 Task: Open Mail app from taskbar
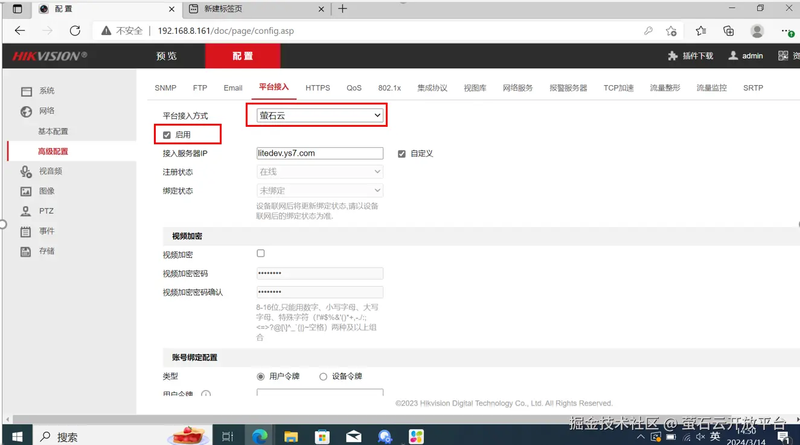coord(354,437)
